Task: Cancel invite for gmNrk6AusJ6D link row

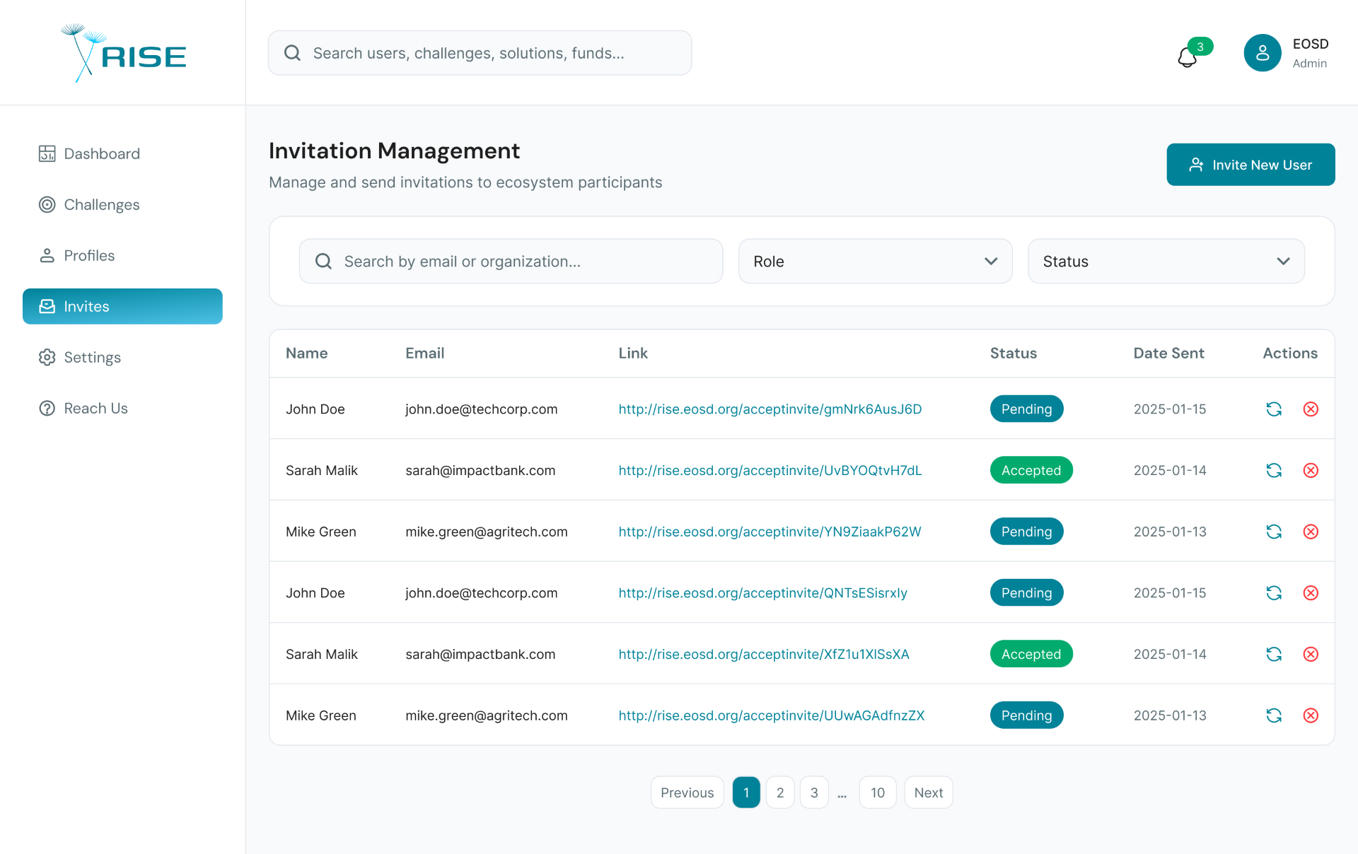Action: (x=1311, y=409)
